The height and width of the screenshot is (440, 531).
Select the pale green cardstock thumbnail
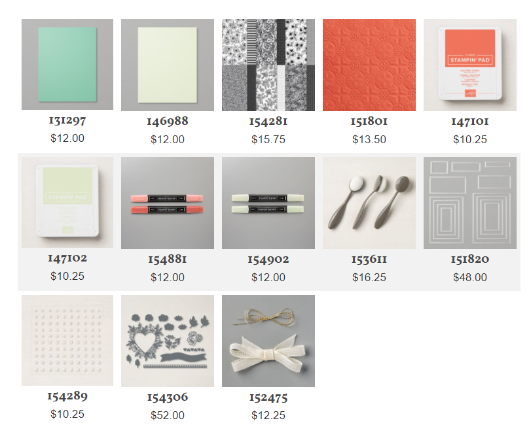(168, 65)
